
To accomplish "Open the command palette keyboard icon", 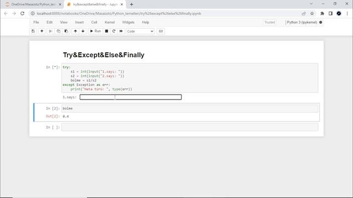I will [161, 31].
